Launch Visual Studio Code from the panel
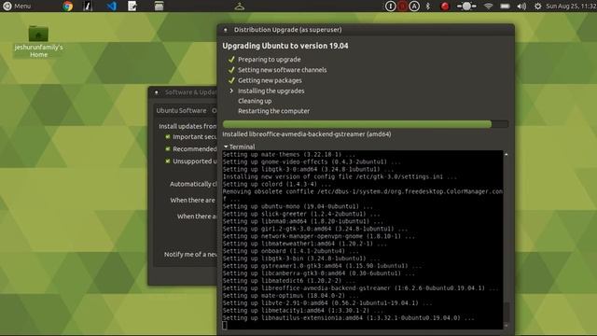 click(112, 7)
